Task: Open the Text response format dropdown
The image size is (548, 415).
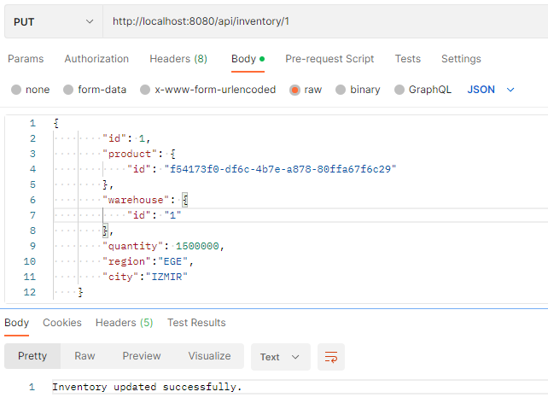Action: click(280, 357)
